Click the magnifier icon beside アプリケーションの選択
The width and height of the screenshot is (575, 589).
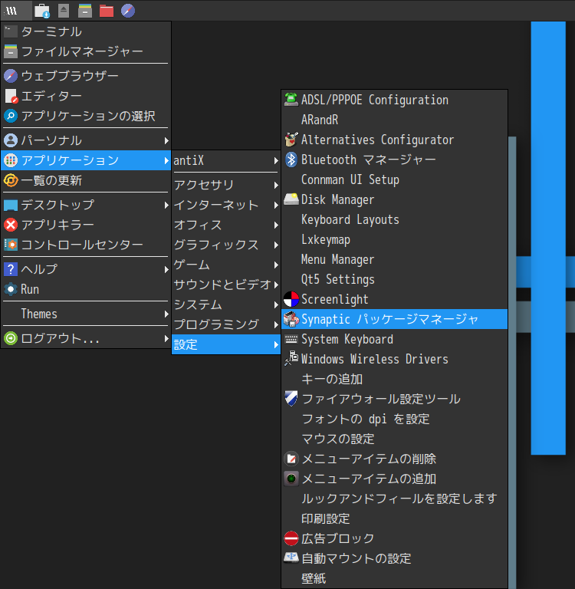click(x=11, y=116)
